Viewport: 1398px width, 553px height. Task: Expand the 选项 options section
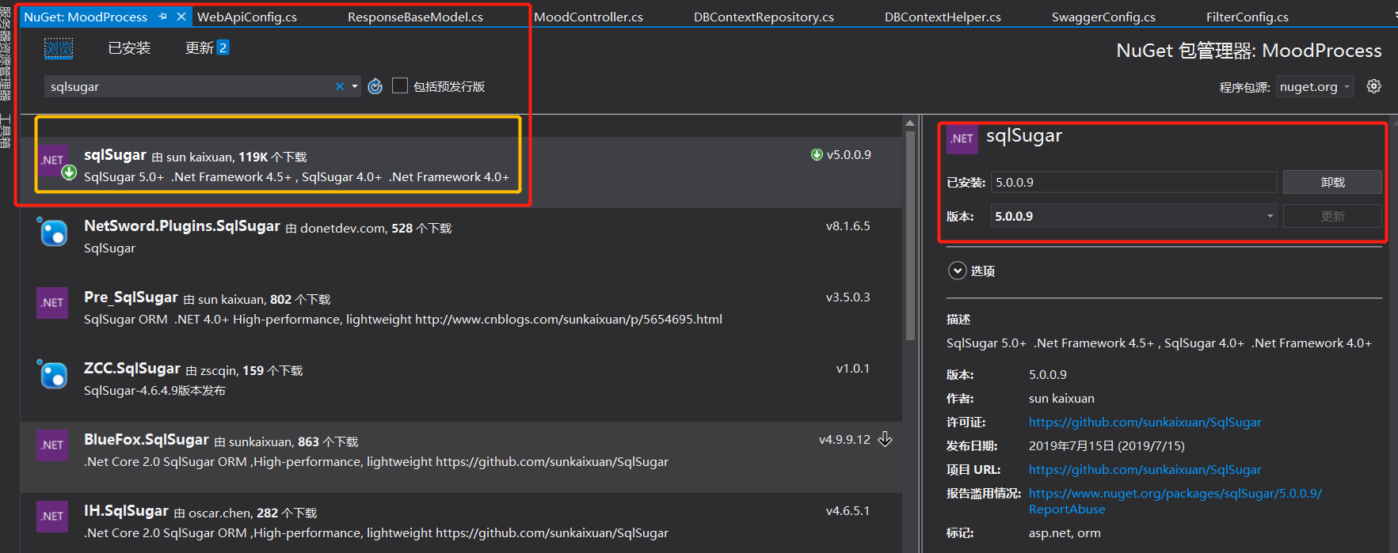pos(958,271)
